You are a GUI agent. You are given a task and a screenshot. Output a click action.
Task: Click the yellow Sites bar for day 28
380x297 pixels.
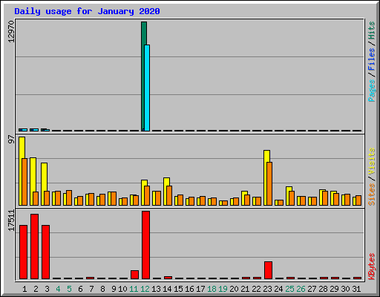[321, 198]
